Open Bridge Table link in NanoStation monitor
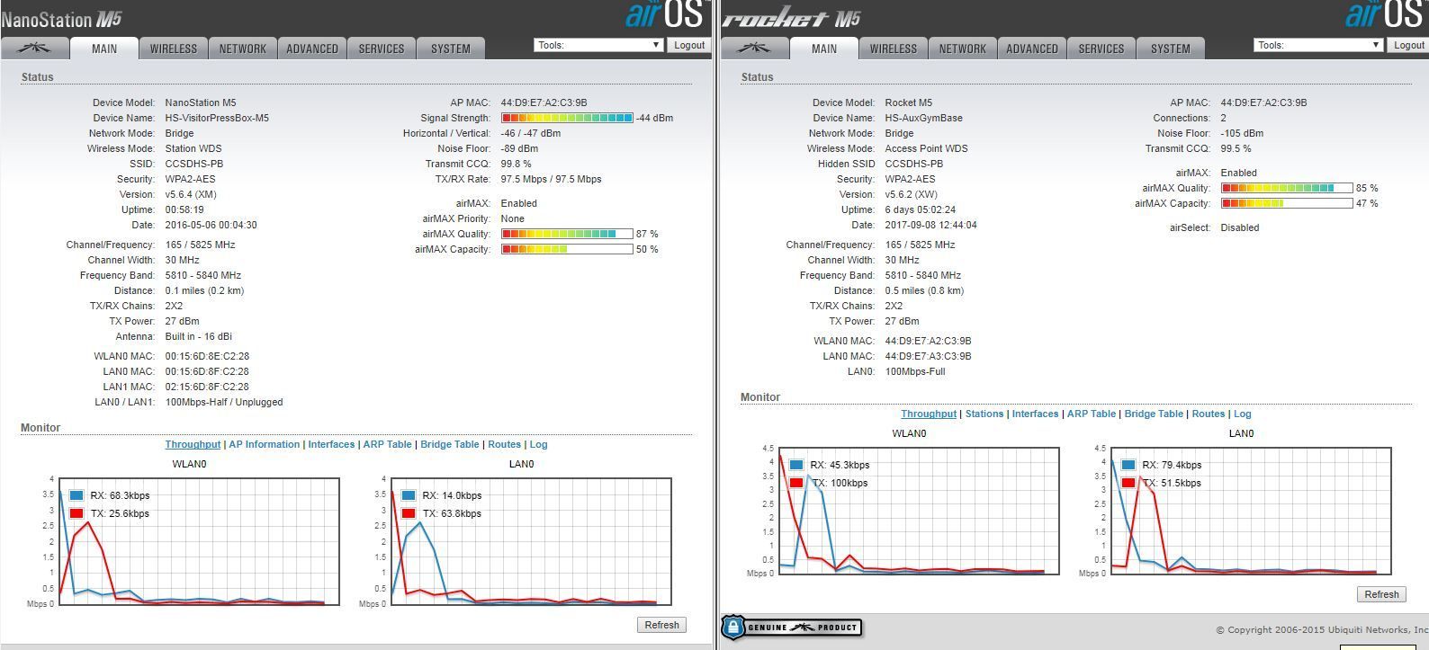This screenshot has width=1429, height=650. click(450, 444)
